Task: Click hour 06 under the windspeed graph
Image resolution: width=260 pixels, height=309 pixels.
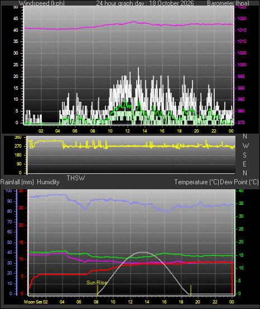Action: point(75,131)
